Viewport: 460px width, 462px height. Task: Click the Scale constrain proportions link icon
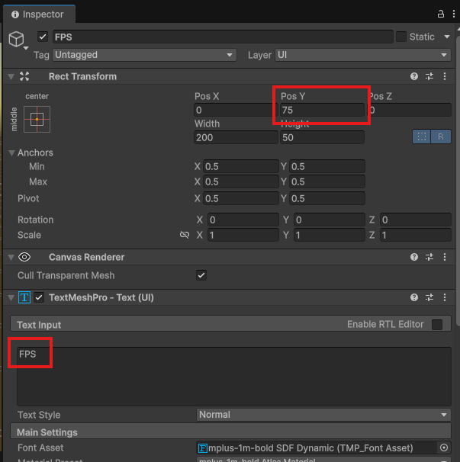(x=184, y=236)
